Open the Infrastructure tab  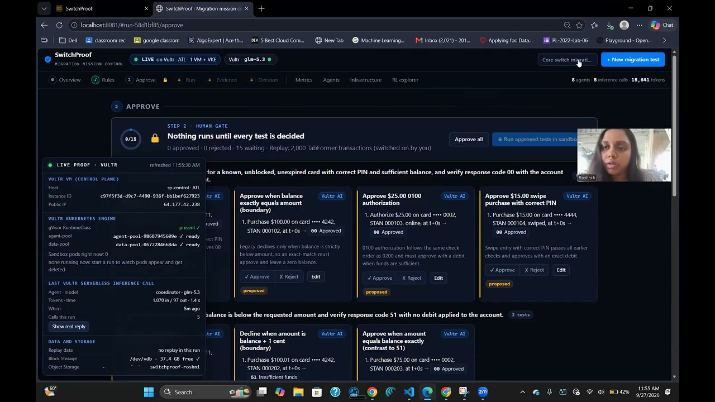pyautogui.click(x=366, y=80)
